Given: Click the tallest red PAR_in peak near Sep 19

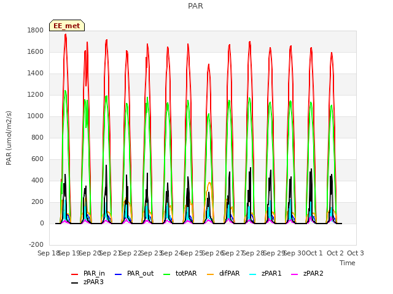Looking at the screenshot, I should coord(66,35).
